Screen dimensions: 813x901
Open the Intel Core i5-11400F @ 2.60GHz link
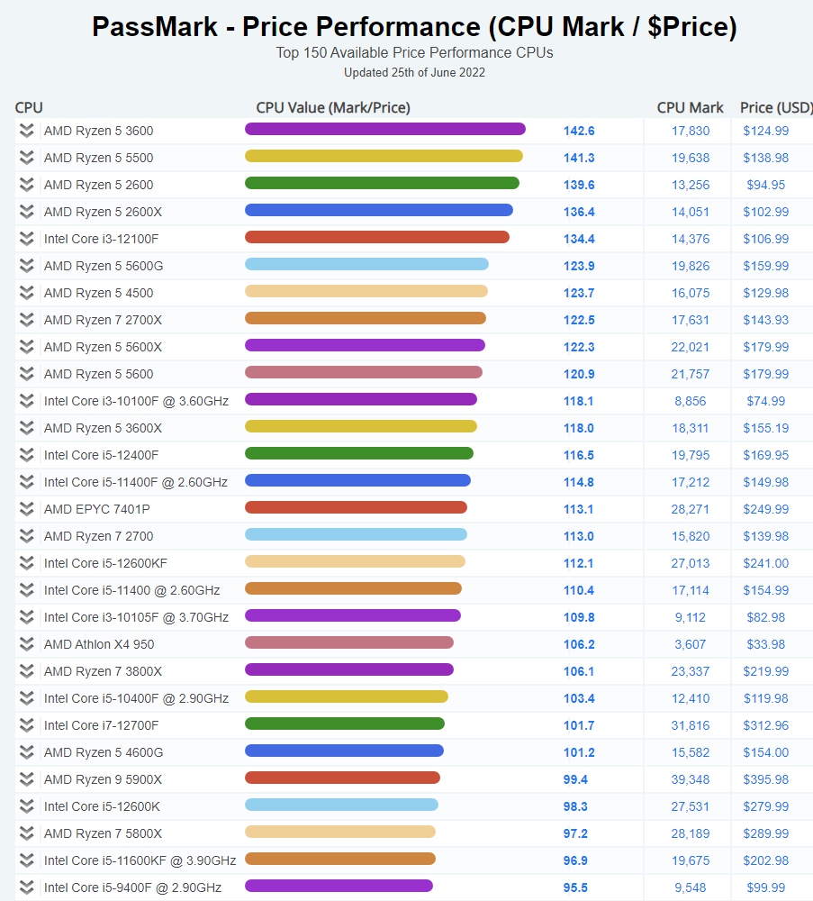135,482
